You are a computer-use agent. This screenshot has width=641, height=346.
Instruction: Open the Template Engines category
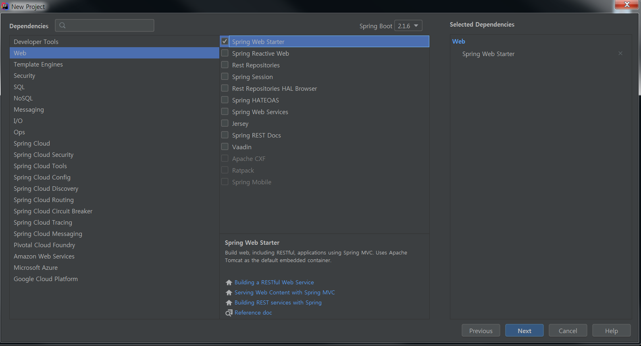(114, 64)
